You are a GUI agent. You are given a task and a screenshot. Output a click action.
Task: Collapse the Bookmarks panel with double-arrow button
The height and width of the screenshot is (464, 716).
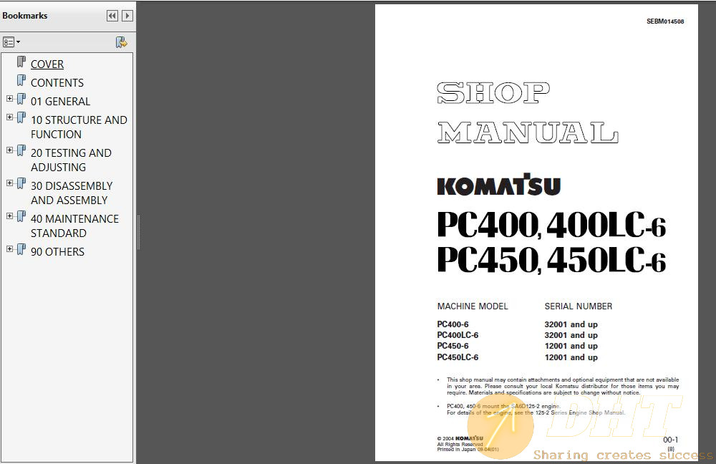112,16
